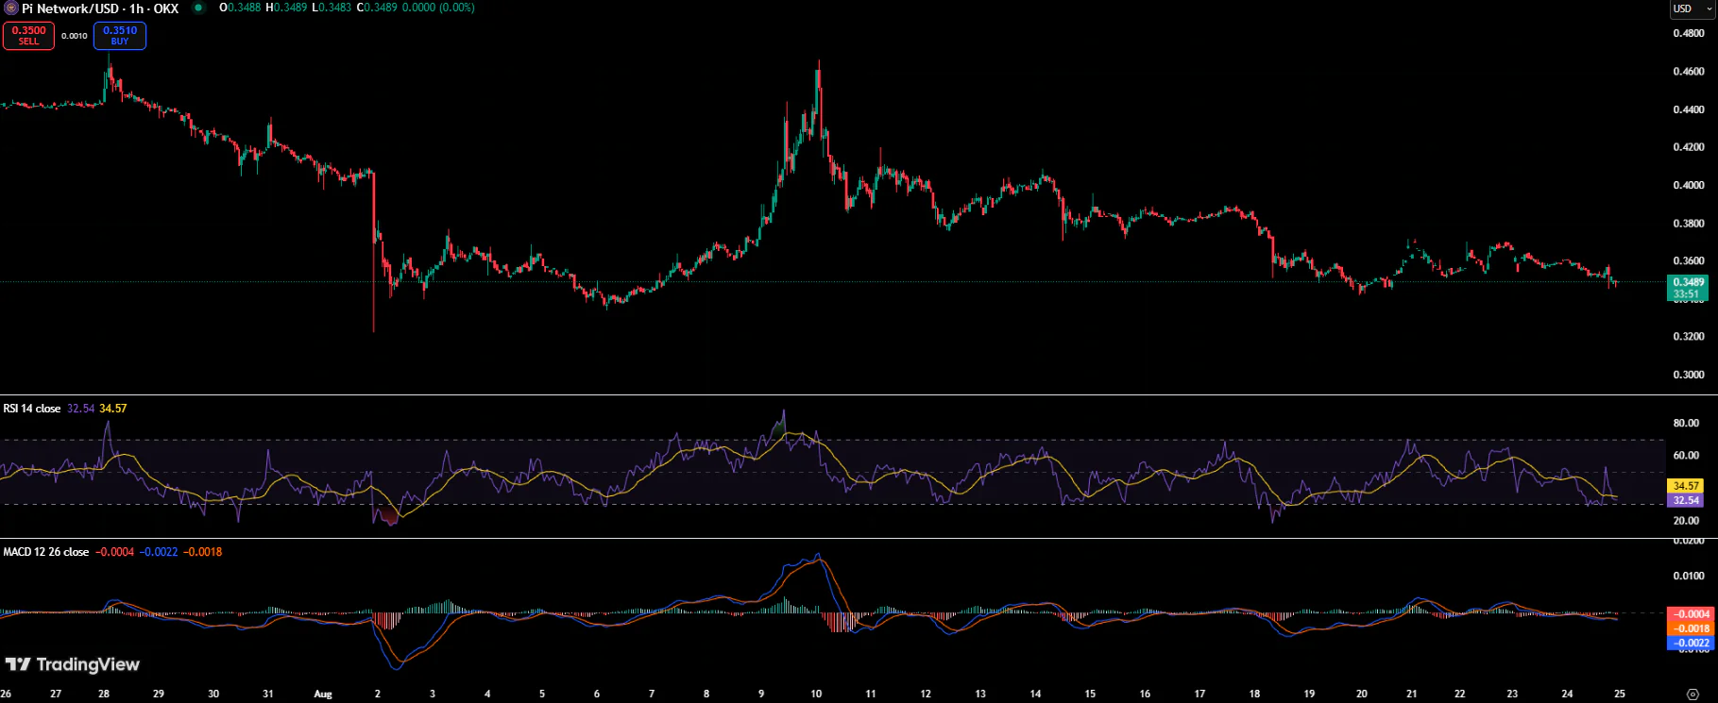Select the RSI 14 close legend
The image size is (1718, 703).
pyautogui.click(x=32, y=409)
